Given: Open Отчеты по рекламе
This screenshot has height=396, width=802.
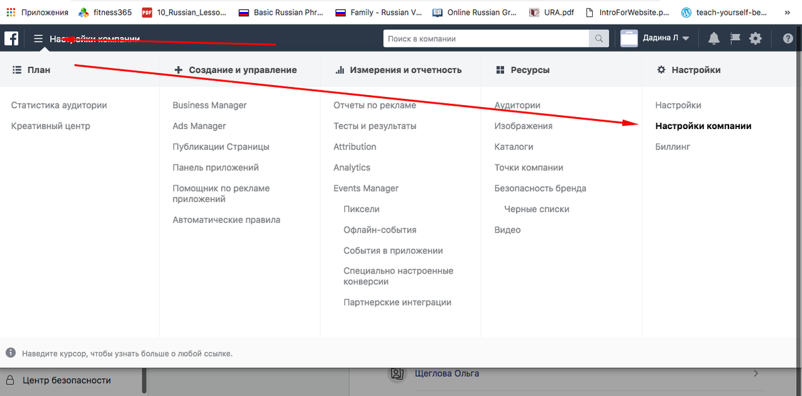Looking at the screenshot, I should [375, 105].
